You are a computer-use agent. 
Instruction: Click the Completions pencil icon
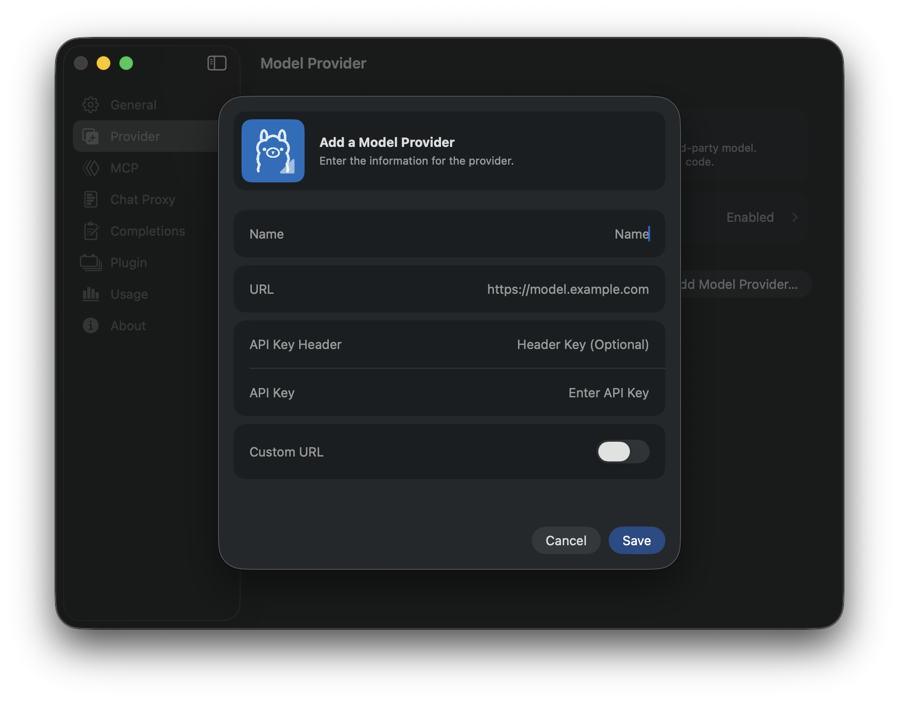coord(91,231)
